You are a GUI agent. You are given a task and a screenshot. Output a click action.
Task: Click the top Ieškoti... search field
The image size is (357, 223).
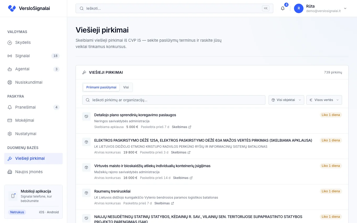174,8
